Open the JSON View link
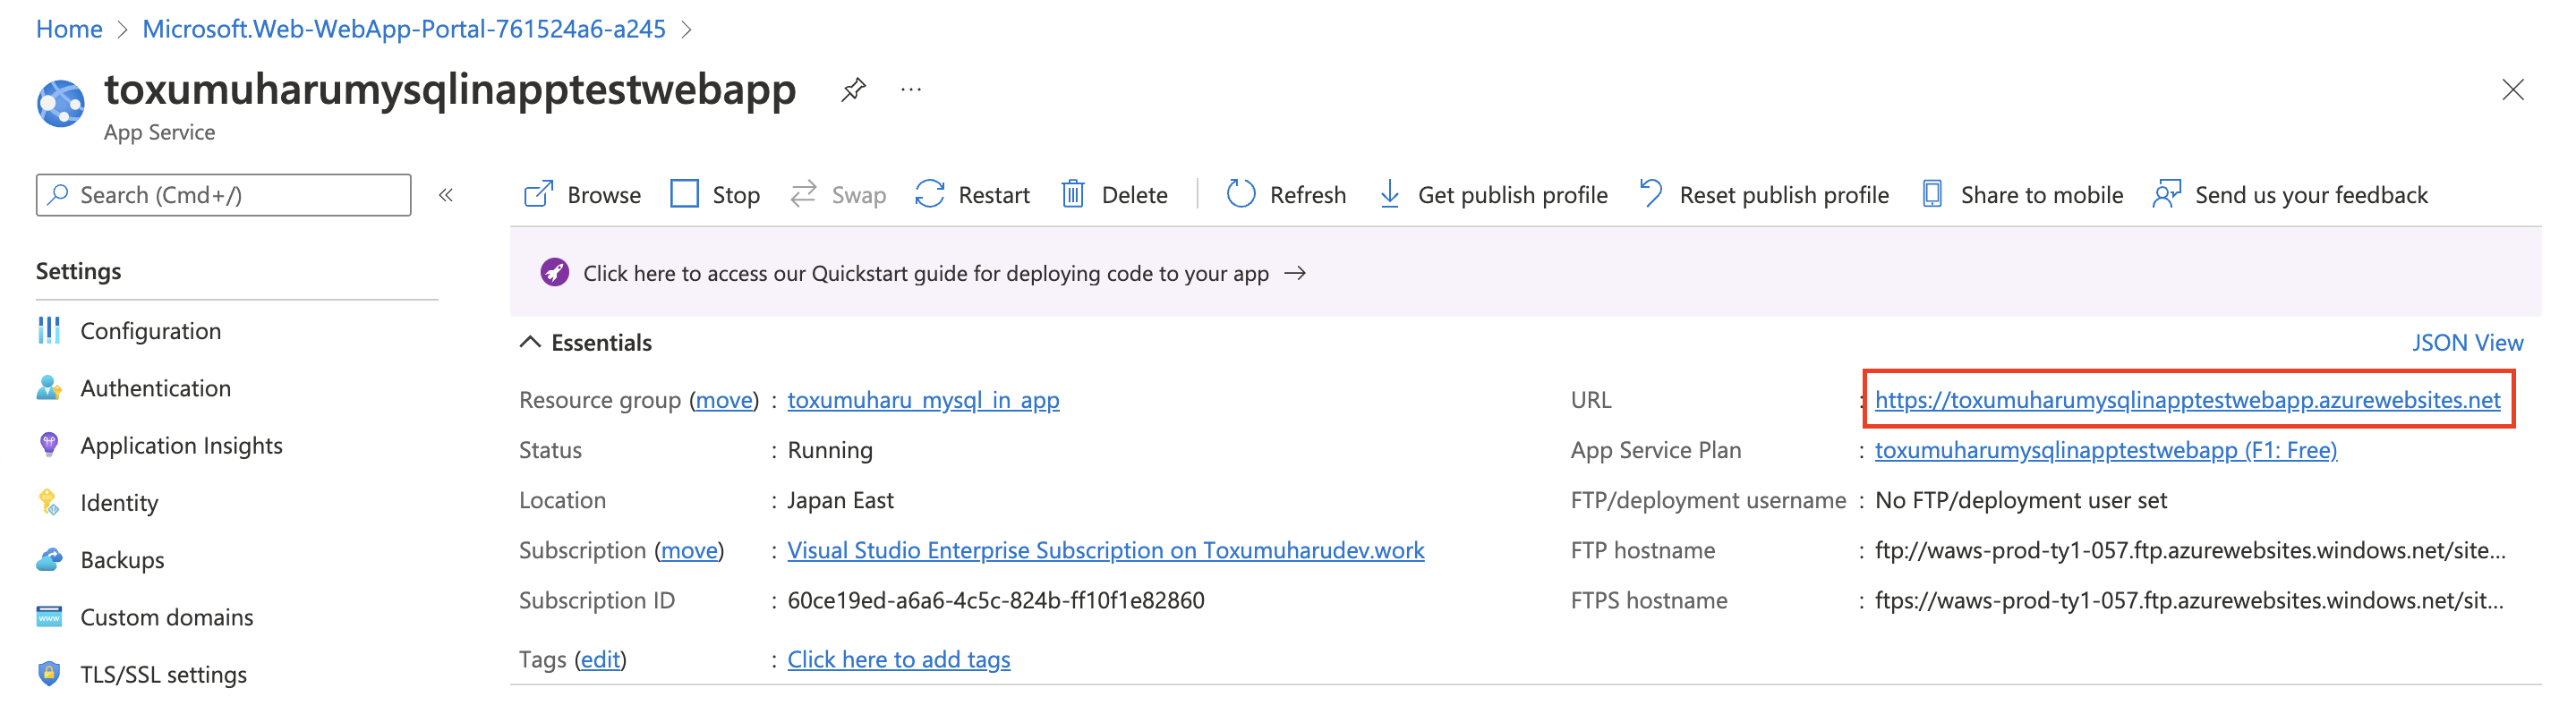Image resolution: width=2576 pixels, height=714 pixels. 2467,342
